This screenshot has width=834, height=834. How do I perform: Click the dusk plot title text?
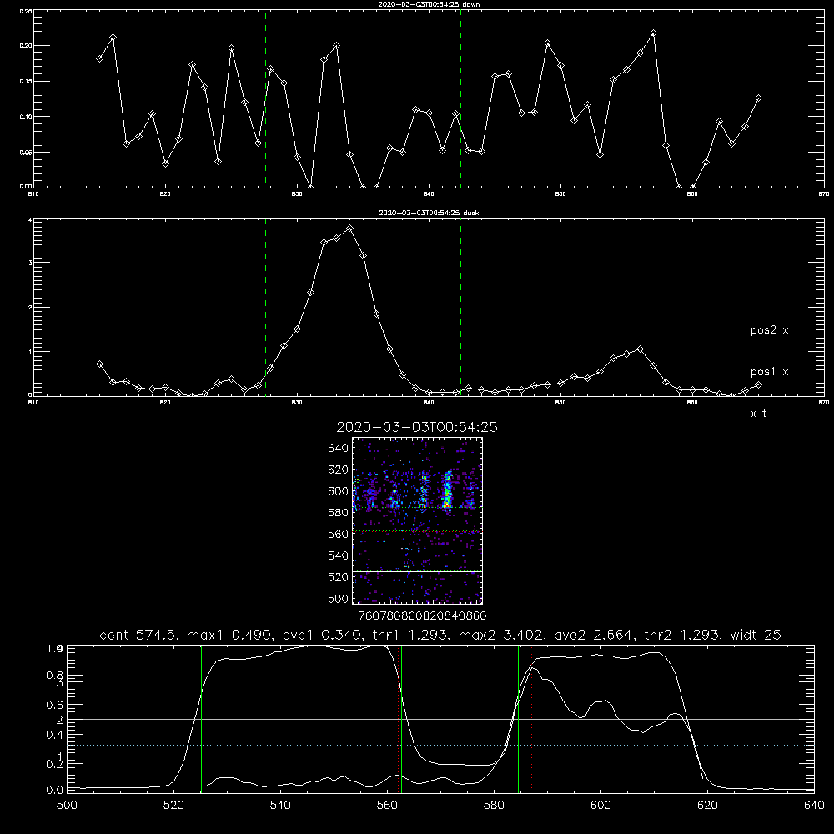click(429, 213)
